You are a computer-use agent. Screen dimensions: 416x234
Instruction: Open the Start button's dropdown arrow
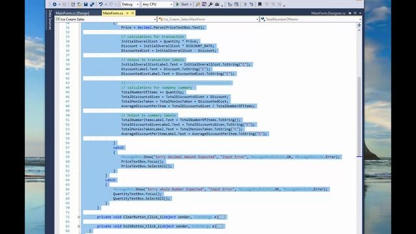pyautogui.click(x=190, y=5)
